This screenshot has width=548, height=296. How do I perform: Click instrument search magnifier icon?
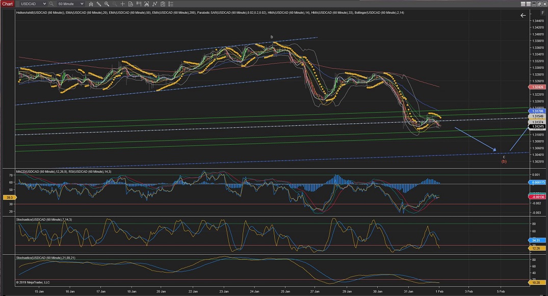(x=52, y=4)
